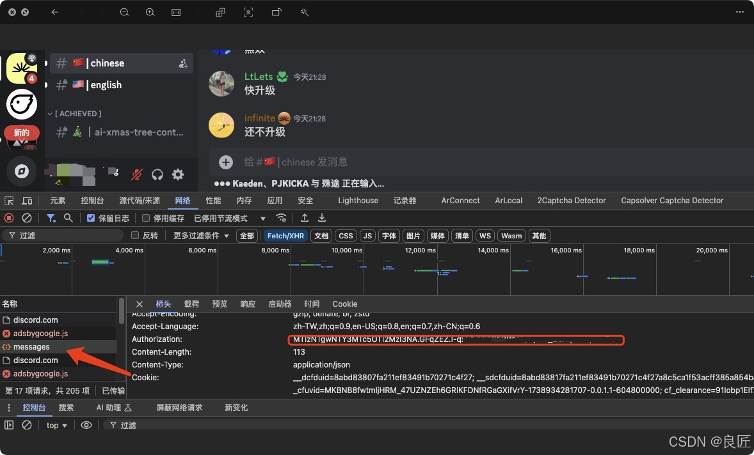Switch to the 网络 panel tab

click(x=182, y=200)
